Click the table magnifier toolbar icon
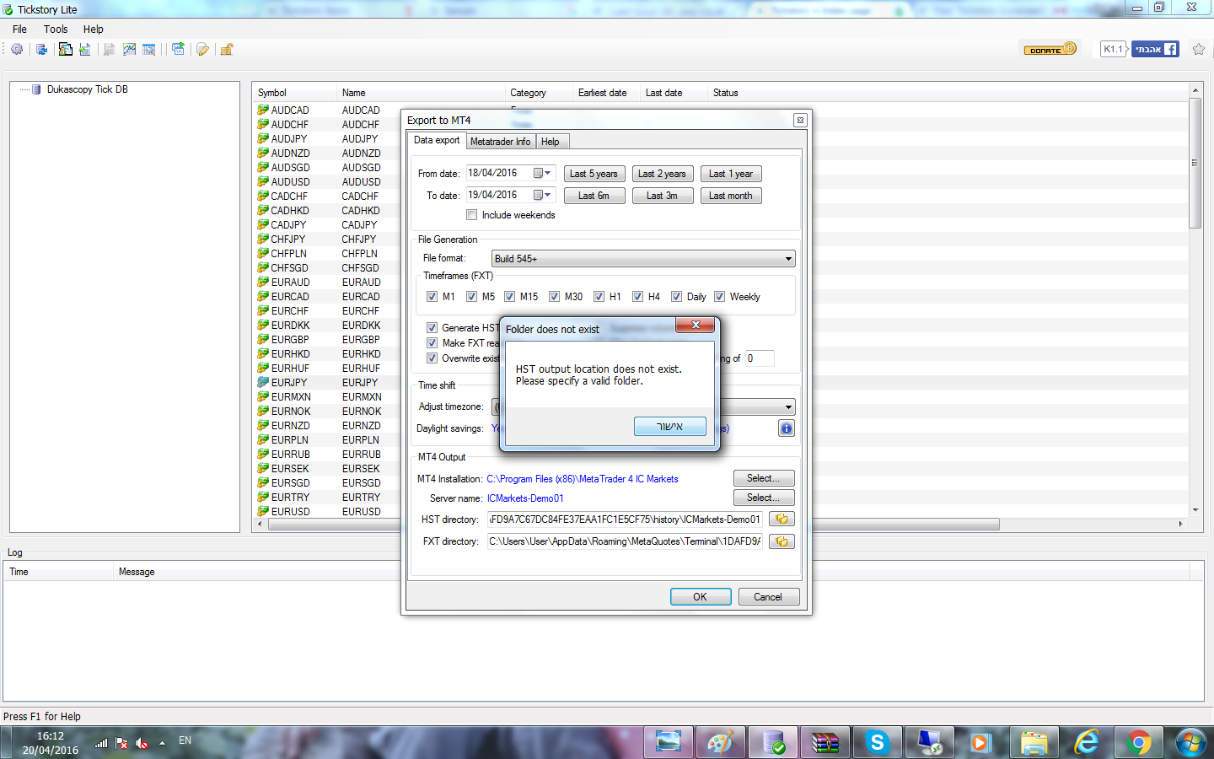Viewport: 1214px width, 759px height. click(x=149, y=49)
